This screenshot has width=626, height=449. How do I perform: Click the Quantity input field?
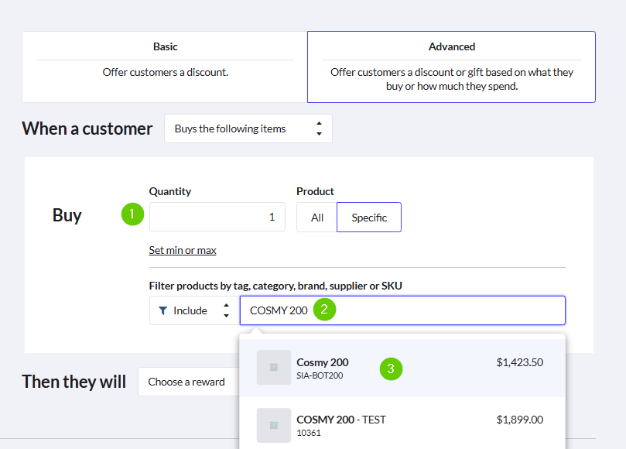coord(217,217)
